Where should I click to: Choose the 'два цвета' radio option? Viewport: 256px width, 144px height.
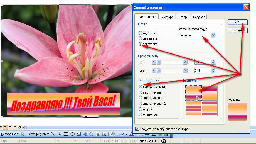coord(140,38)
